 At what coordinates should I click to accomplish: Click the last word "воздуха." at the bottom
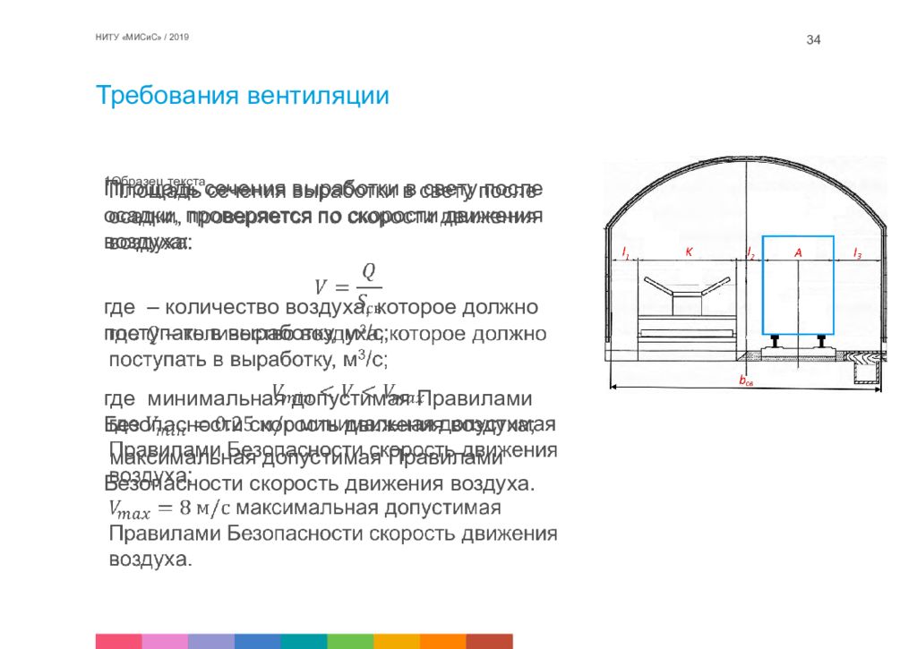[150, 559]
